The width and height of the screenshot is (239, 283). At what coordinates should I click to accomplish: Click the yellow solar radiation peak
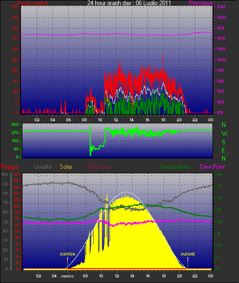125,196
